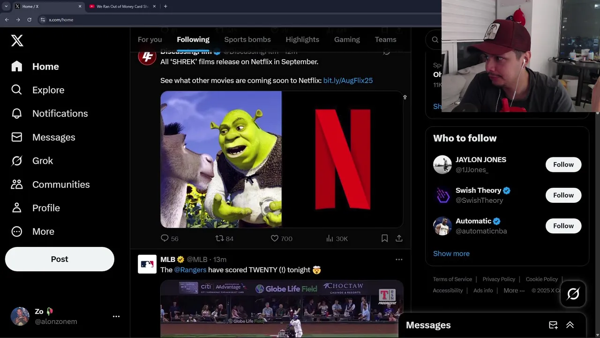Select the Following tab
Viewport: 600px width, 338px height.
tap(193, 39)
